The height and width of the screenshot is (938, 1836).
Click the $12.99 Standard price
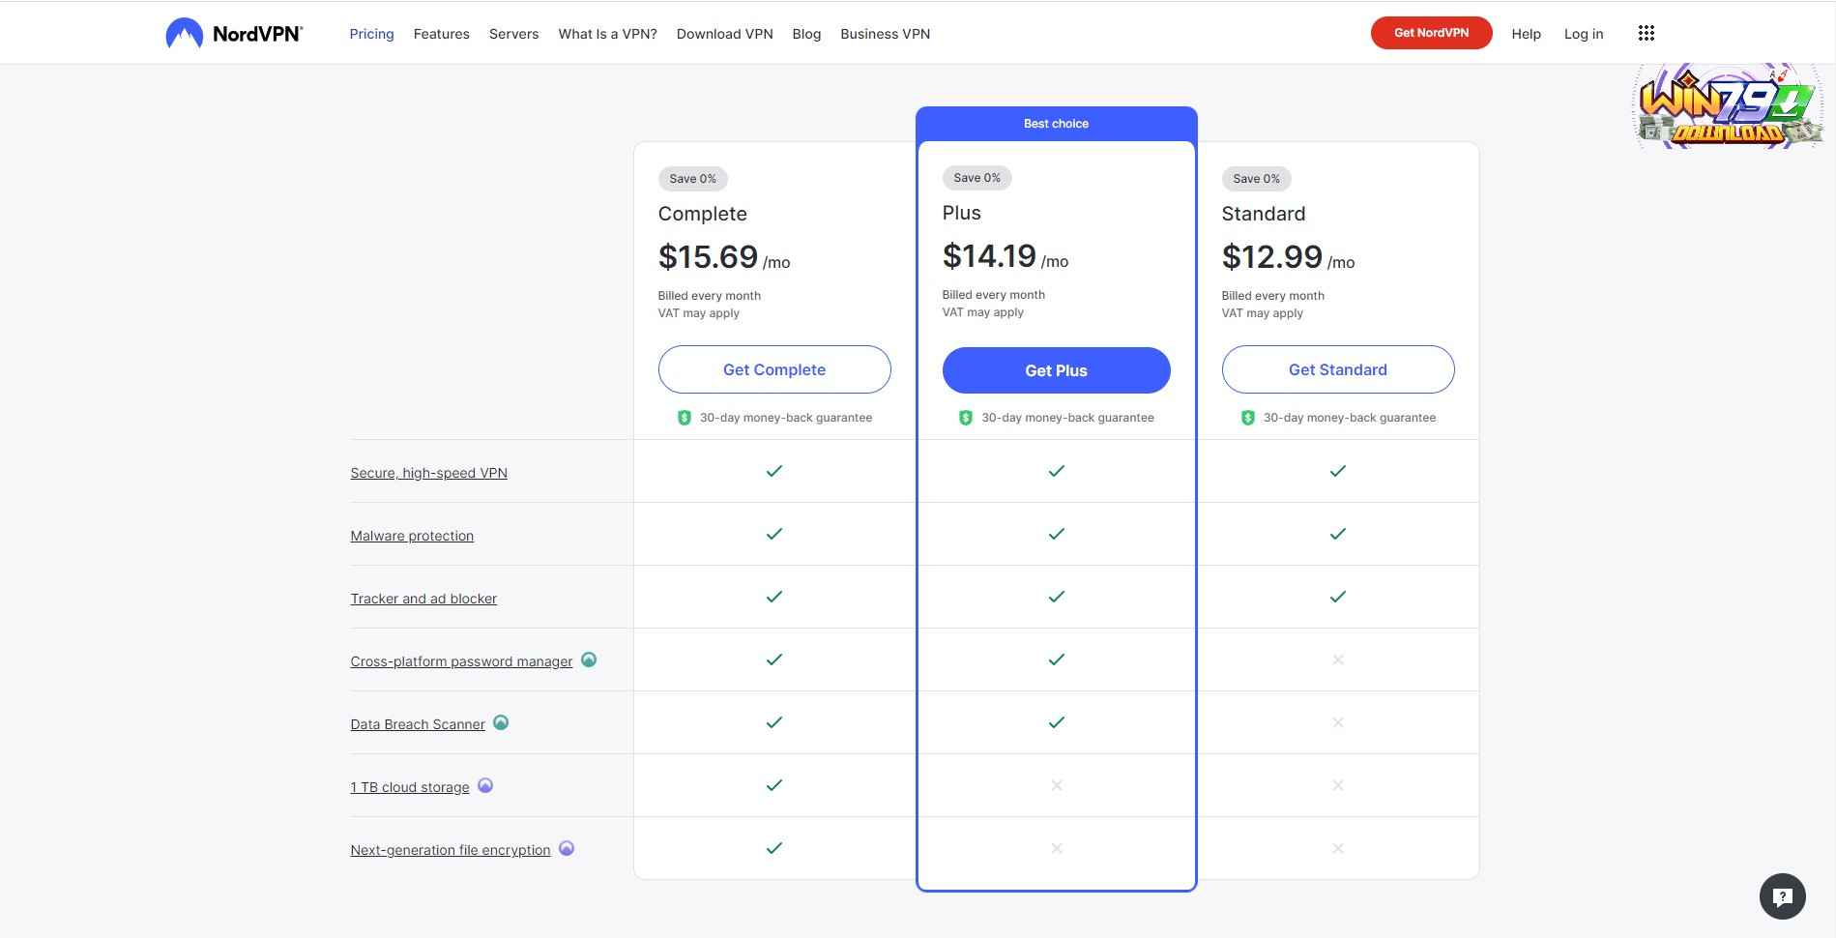1271,257
